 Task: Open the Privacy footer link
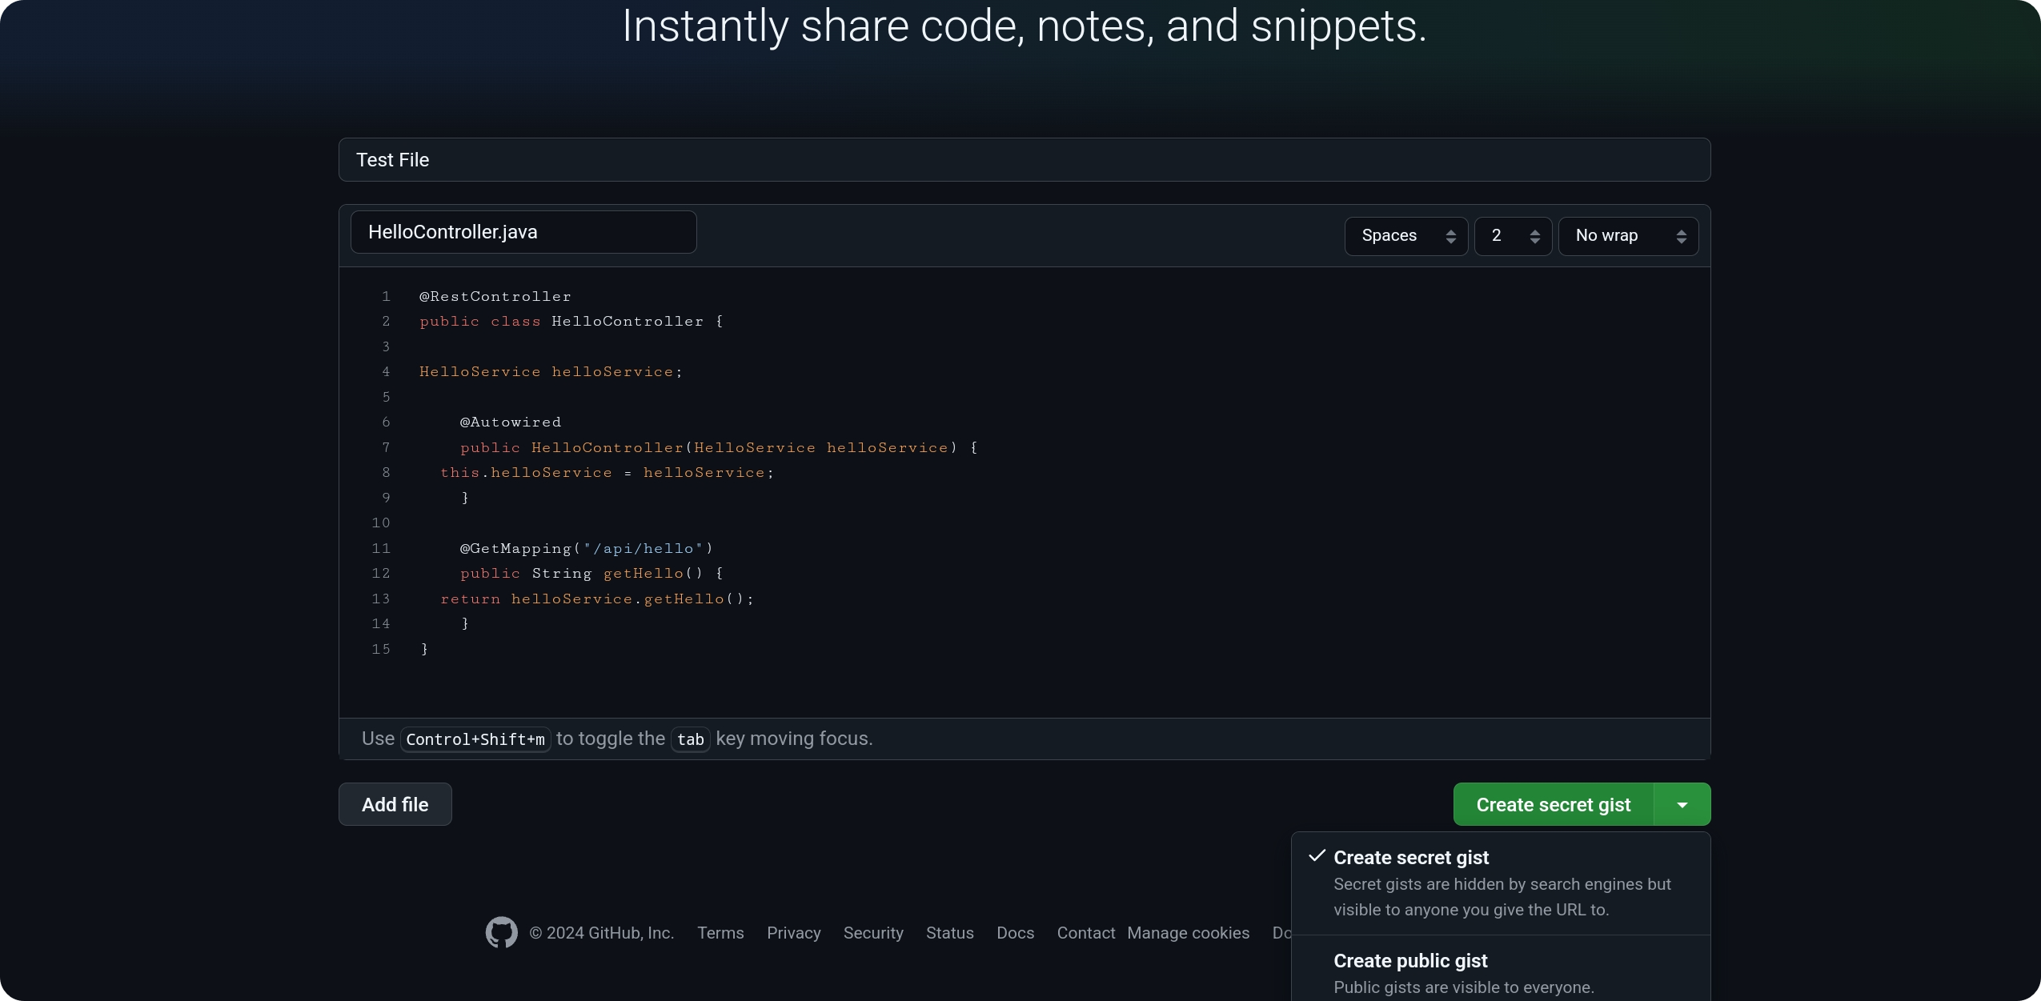[793, 933]
